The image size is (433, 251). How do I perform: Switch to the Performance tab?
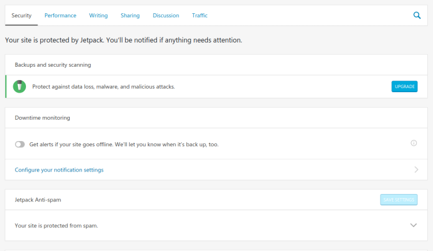(60, 16)
